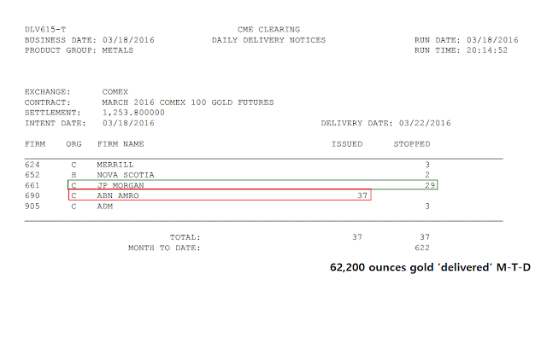
Task: Select MERRILL's stopped count 3
Action: (x=427, y=165)
